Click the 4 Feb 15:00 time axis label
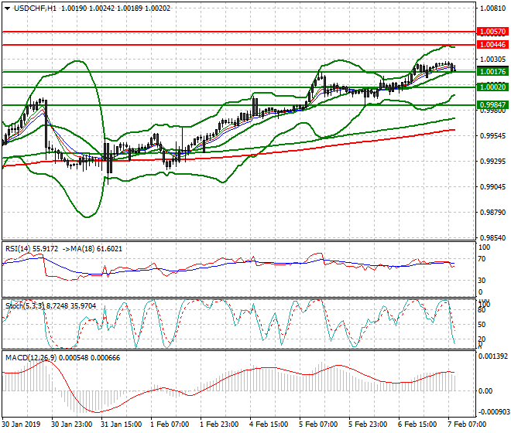 click(x=269, y=424)
